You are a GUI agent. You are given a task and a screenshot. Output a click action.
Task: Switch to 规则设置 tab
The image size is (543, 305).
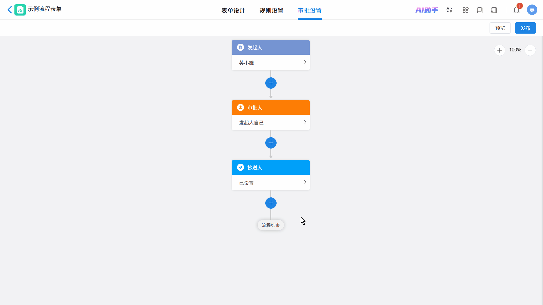pos(271,11)
